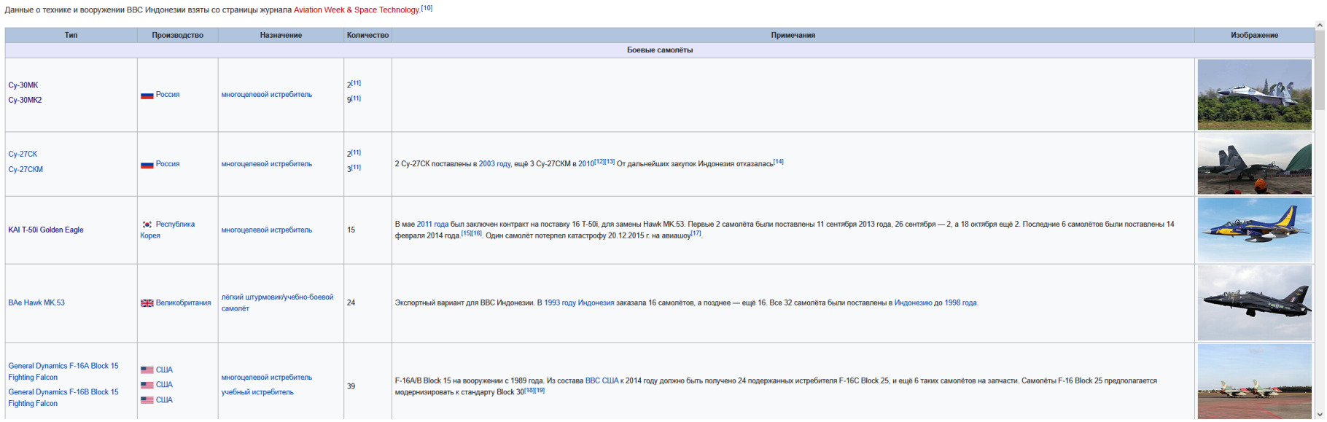Screen dimensions: 1327x422
Task: Follow reference [18] after Block 30
Action: pos(529,390)
